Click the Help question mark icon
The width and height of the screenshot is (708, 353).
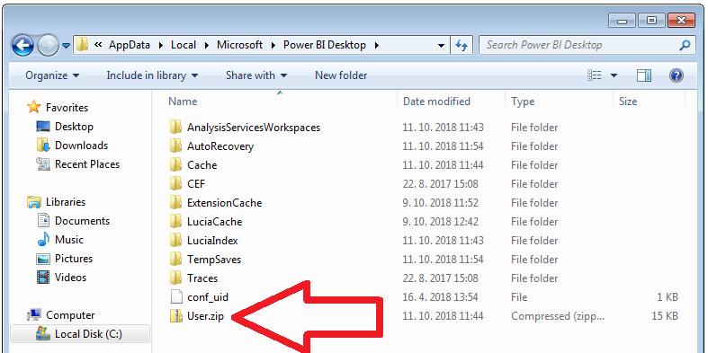(676, 75)
